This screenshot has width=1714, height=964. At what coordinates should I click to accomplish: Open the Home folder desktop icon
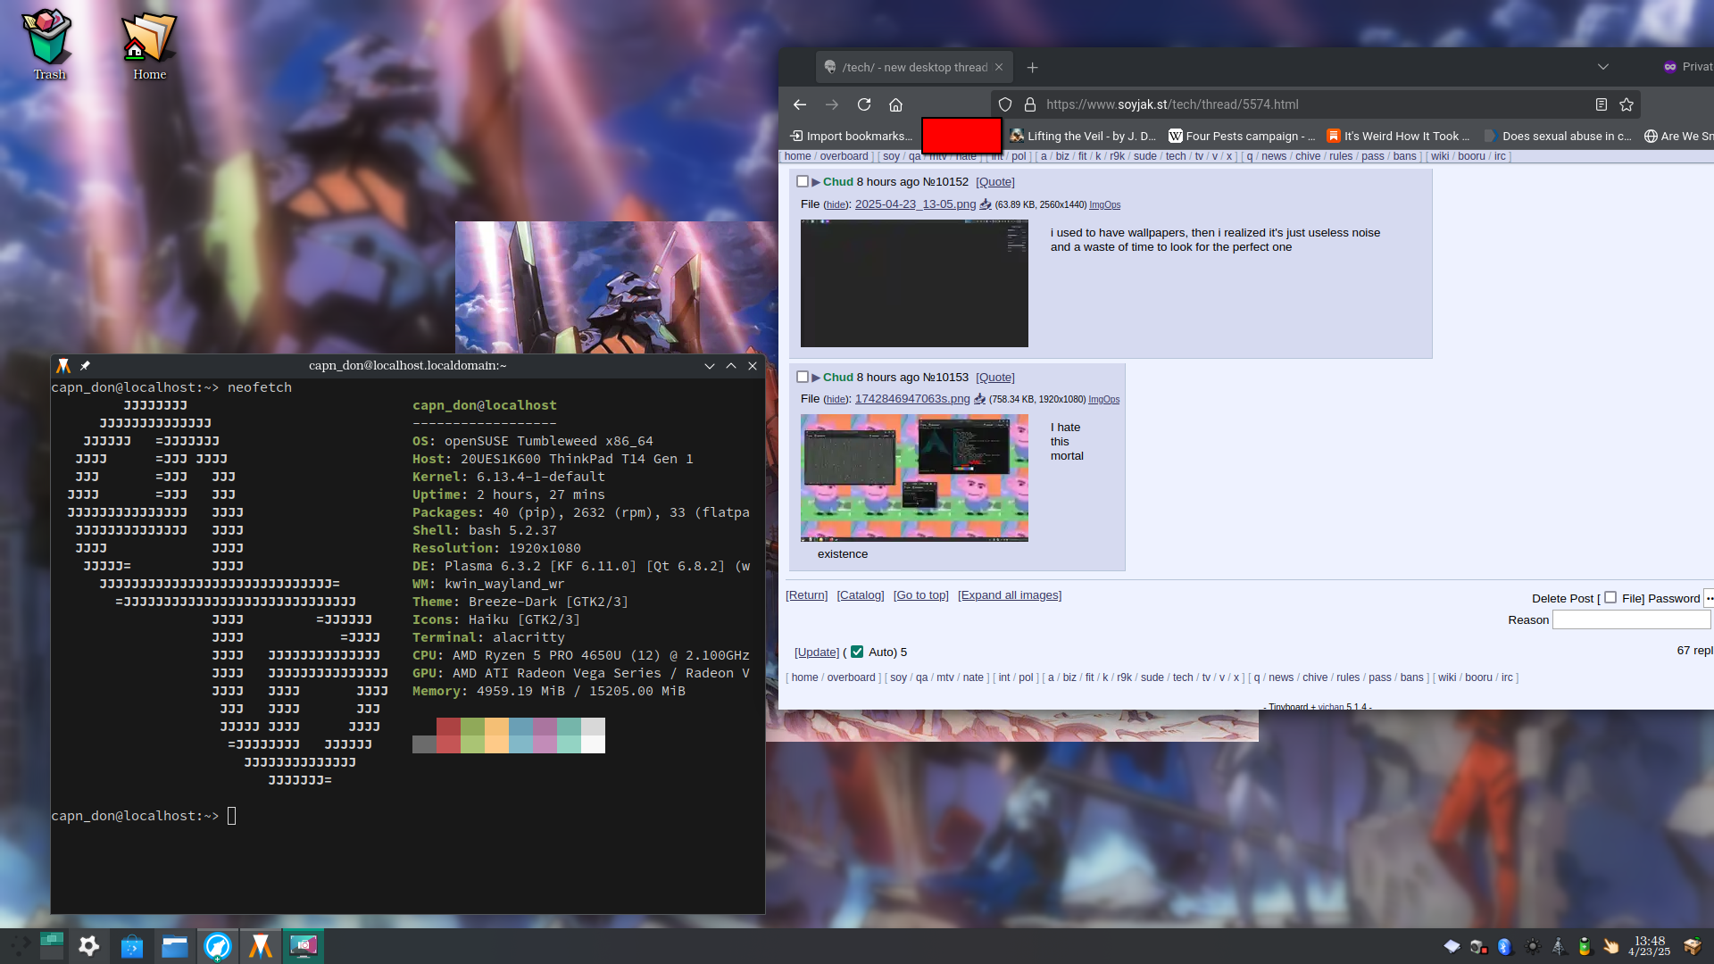pyautogui.click(x=149, y=45)
